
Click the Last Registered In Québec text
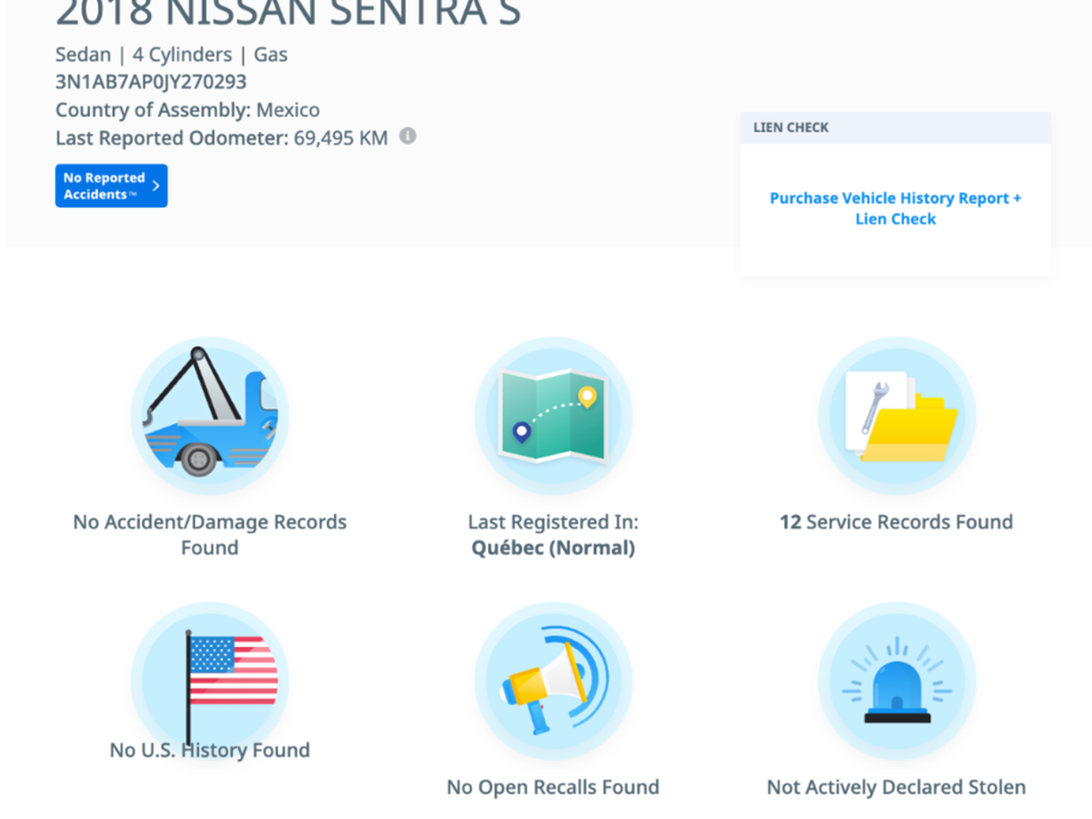click(553, 534)
